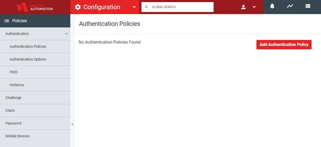The image size is (321, 147).
Task: Click the Authentication Policies page heading
Action: click(110, 24)
